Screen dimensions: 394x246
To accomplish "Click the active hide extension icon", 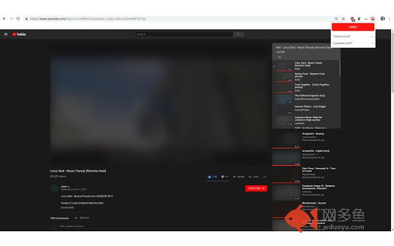I will 373,18.
